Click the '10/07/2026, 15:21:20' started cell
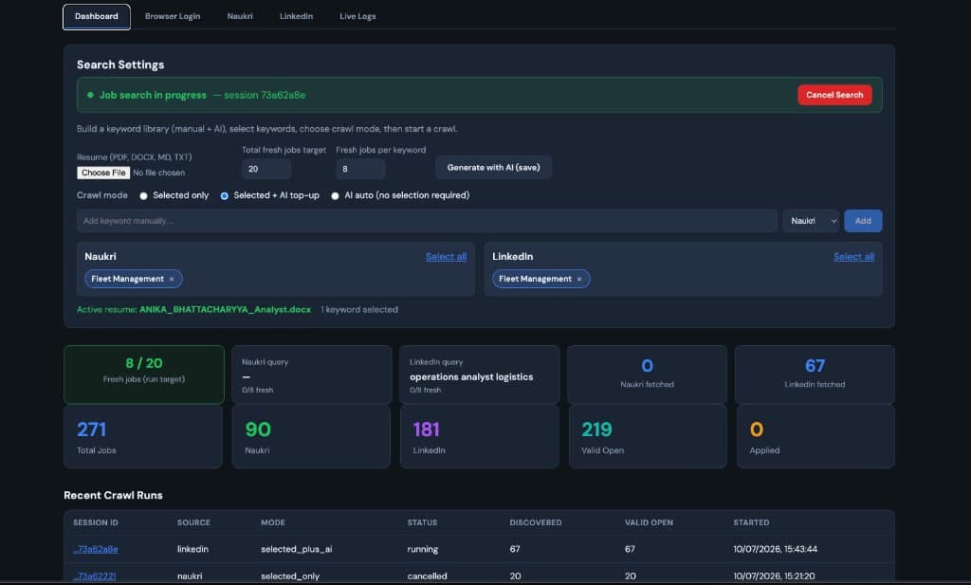971x585 pixels. tap(774, 576)
